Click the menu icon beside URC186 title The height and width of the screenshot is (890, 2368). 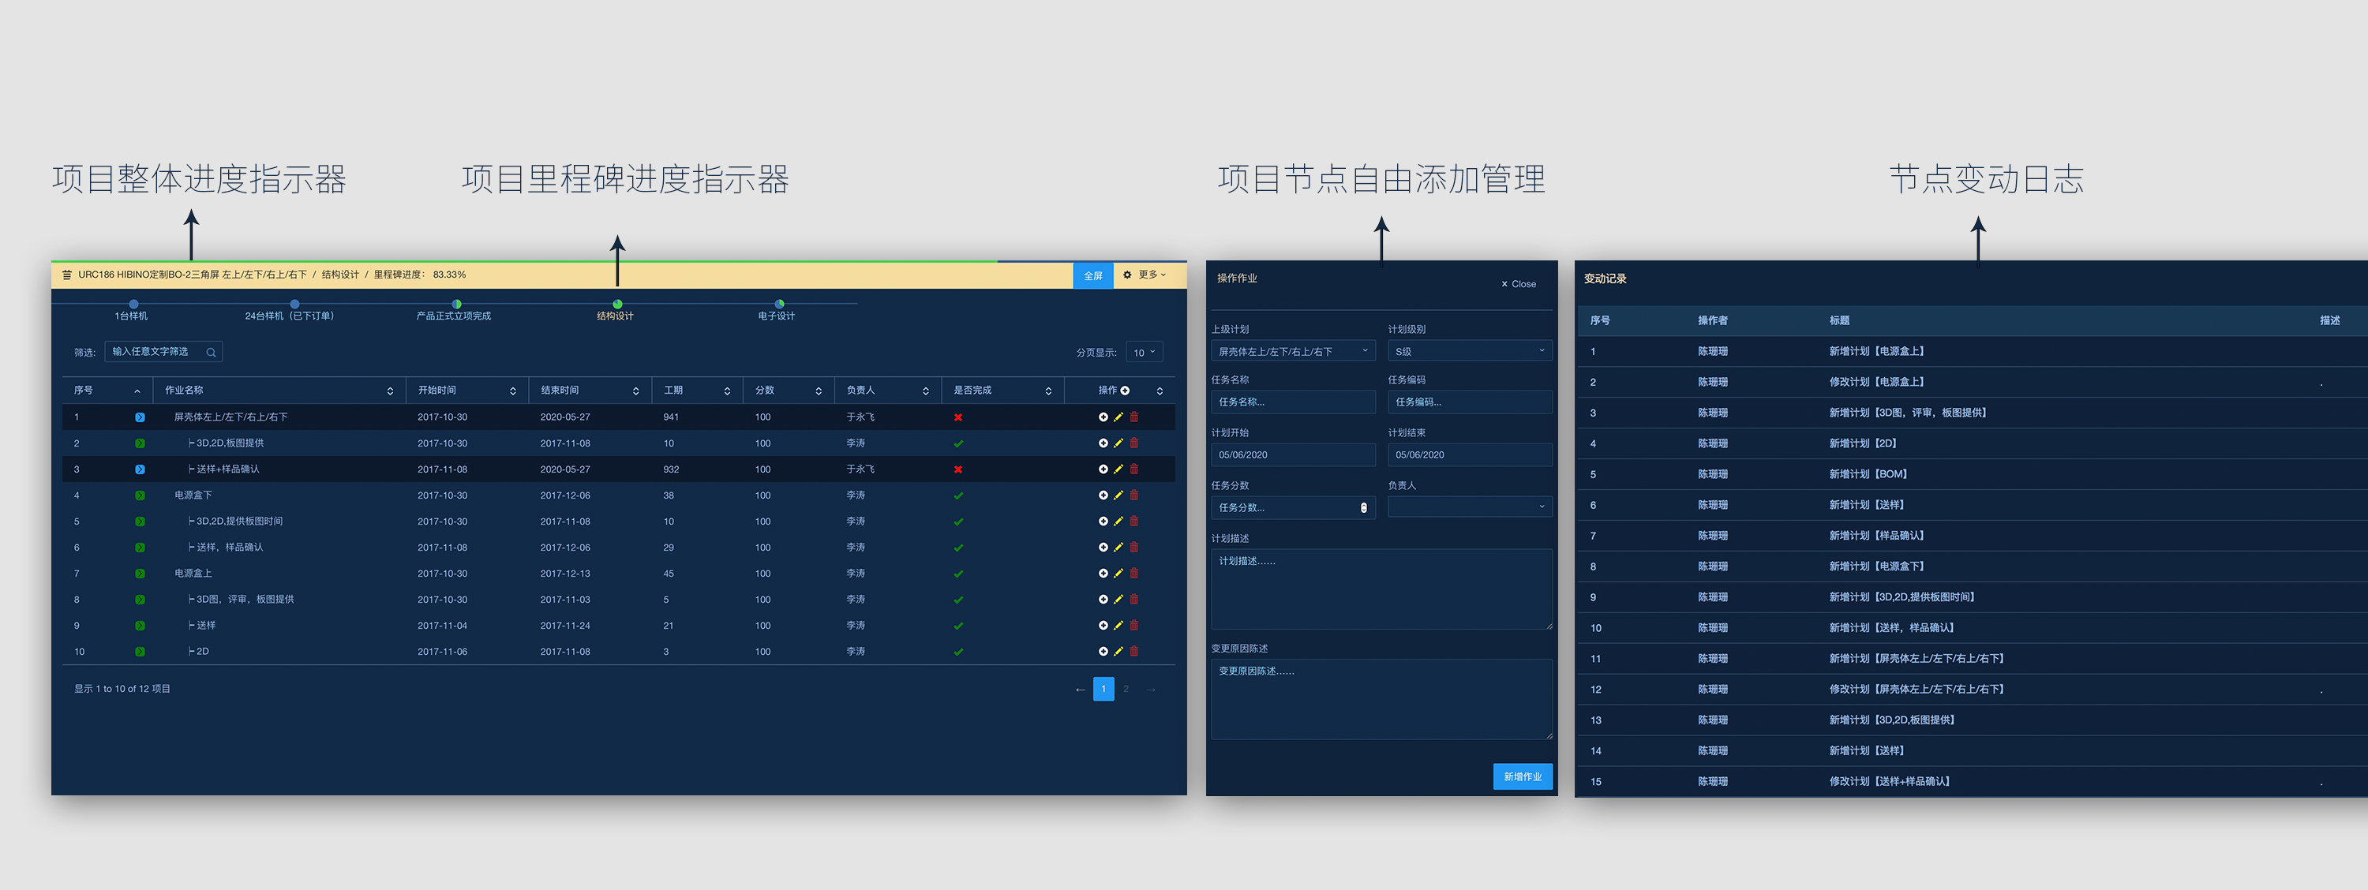click(x=66, y=275)
